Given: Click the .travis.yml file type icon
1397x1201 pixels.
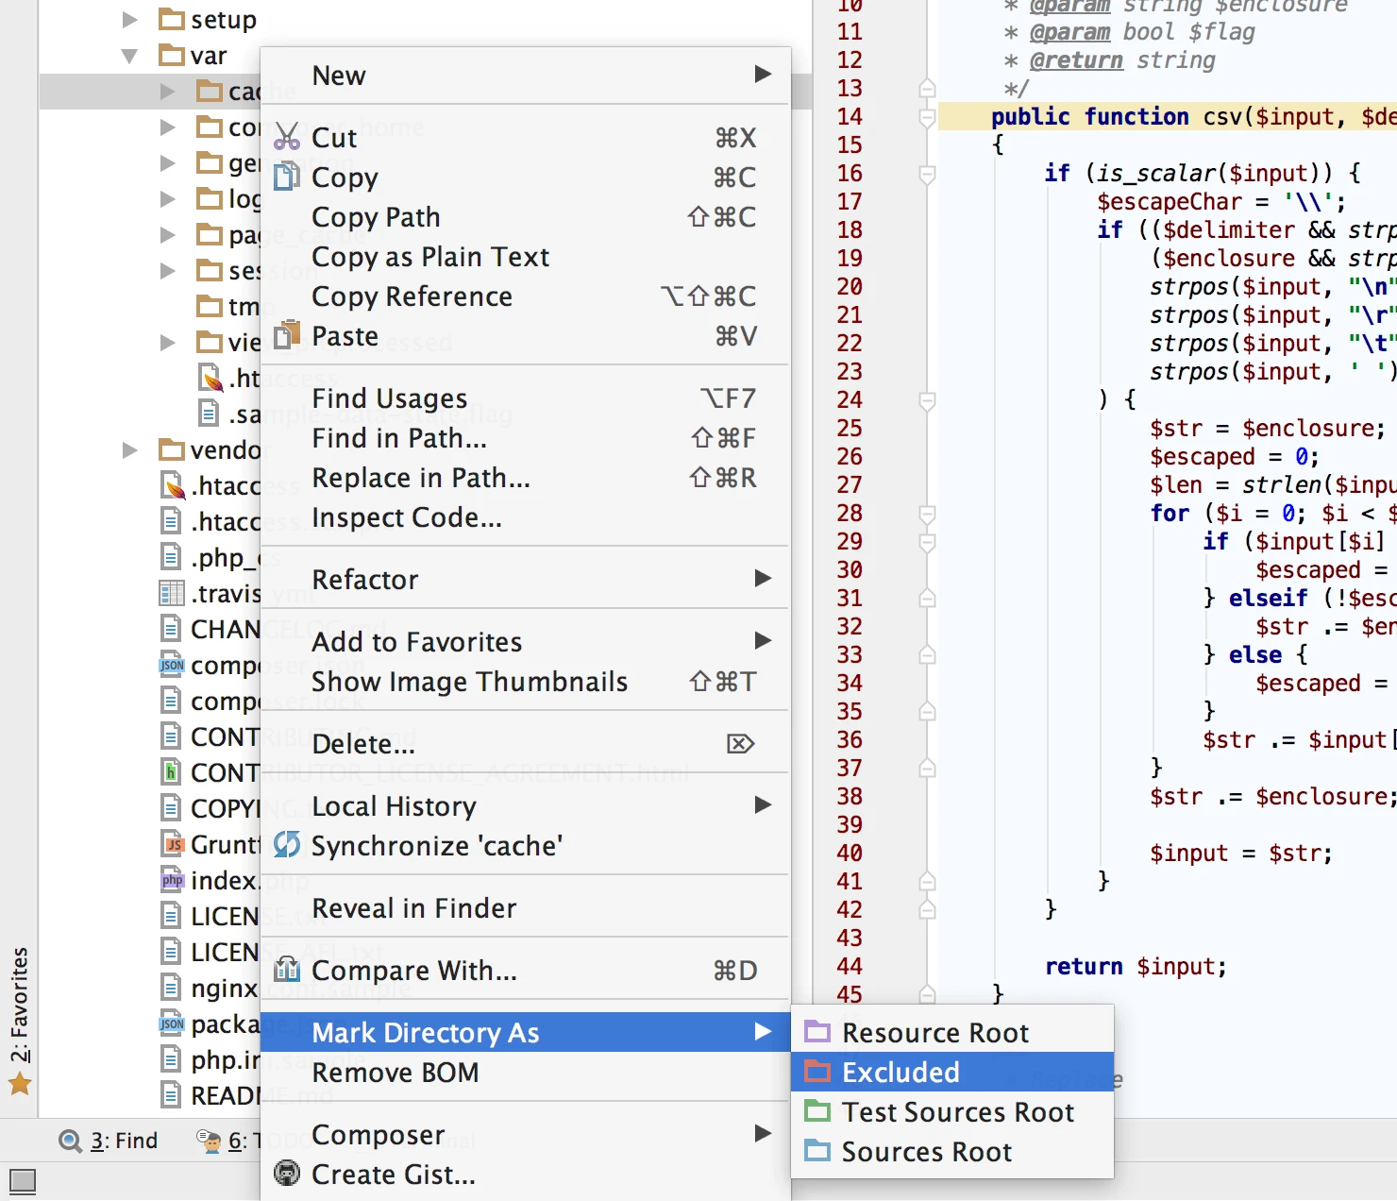Looking at the screenshot, I should (x=172, y=592).
